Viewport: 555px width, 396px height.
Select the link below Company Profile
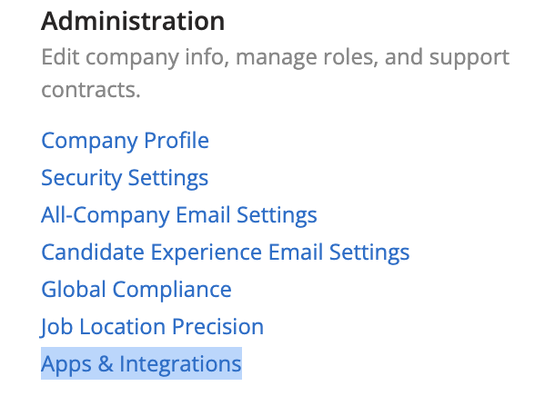point(125,178)
